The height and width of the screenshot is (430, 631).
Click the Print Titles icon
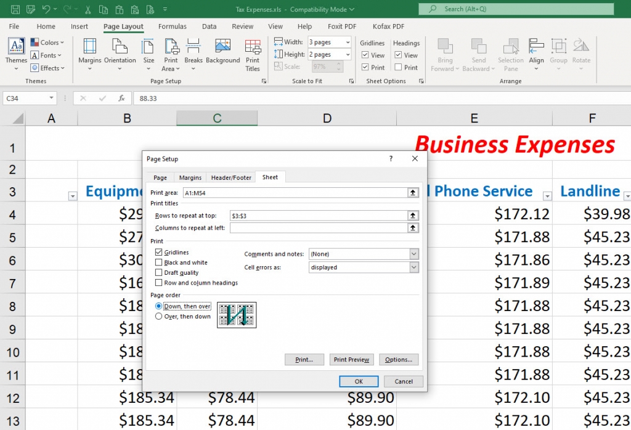pyautogui.click(x=253, y=55)
